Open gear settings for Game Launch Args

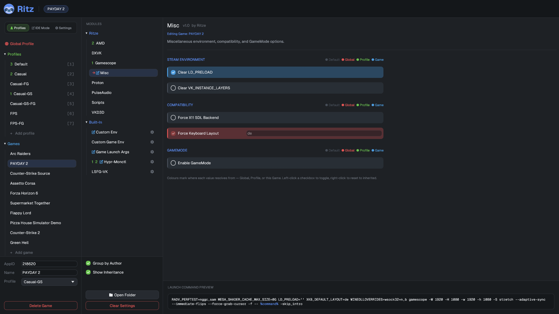[x=152, y=152]
